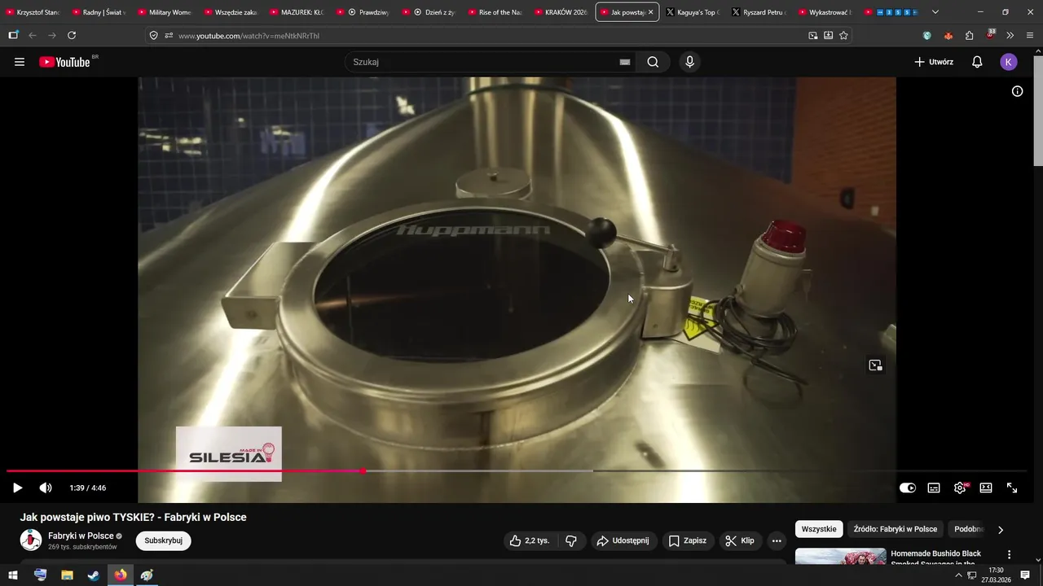Open the extensions puzzle icon
The width and height of the screenshot is (1043, 586).
click(x=969, y=36)
